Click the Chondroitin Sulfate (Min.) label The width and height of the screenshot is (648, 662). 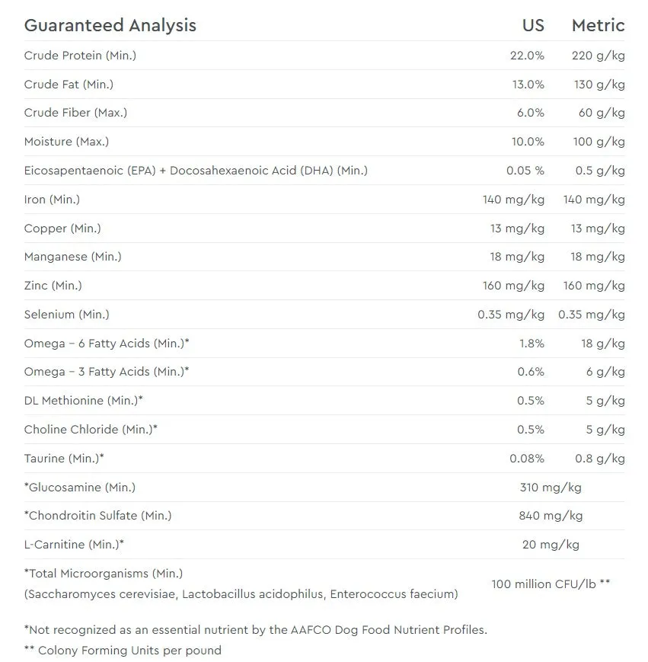(x=98, y=516)
